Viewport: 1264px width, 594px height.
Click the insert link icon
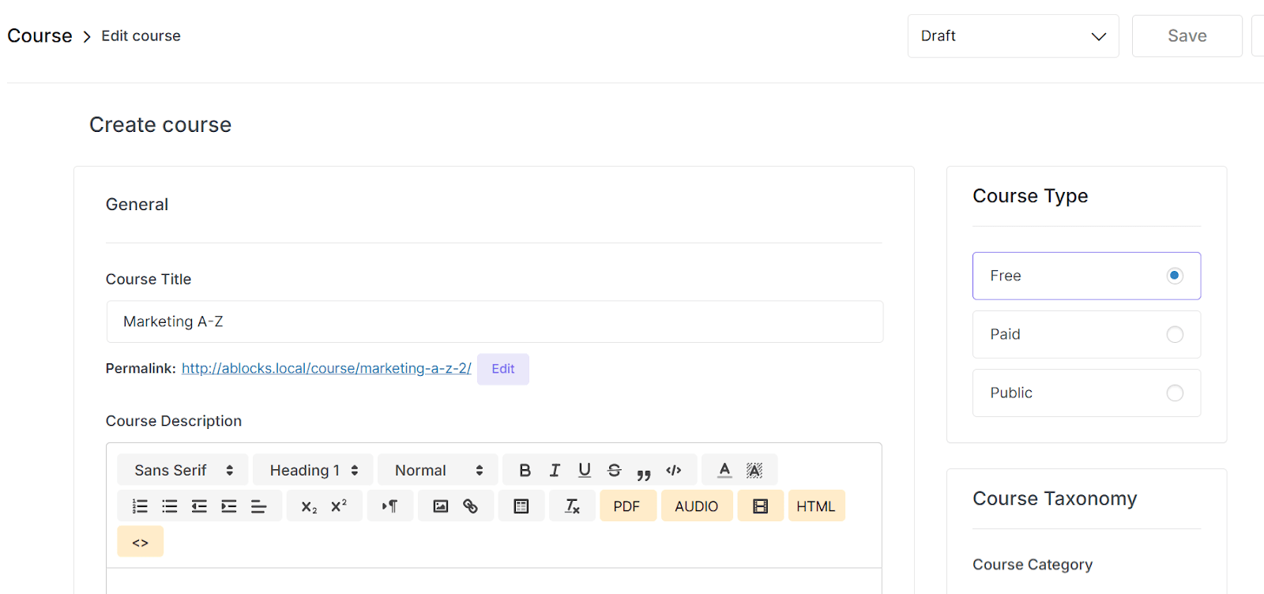pos(471,506)
